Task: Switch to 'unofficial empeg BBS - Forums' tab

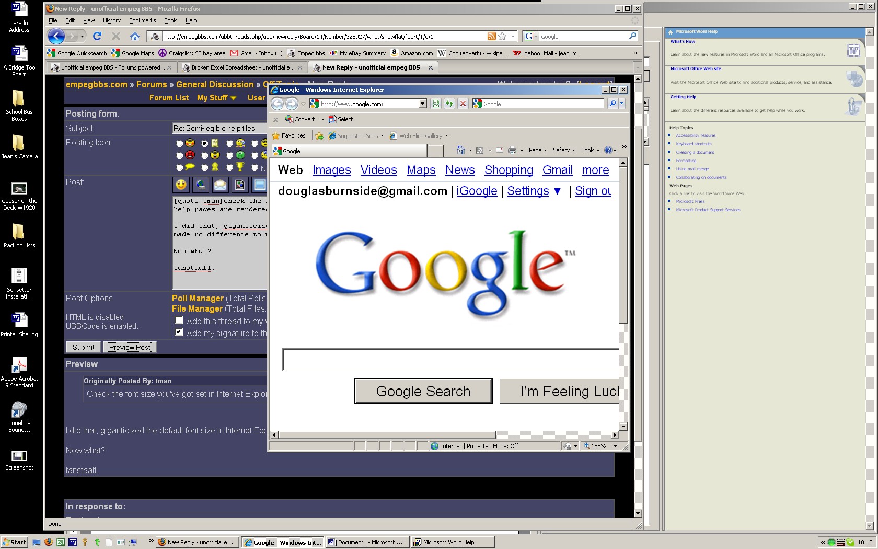Action: click(x=111, y=67)
